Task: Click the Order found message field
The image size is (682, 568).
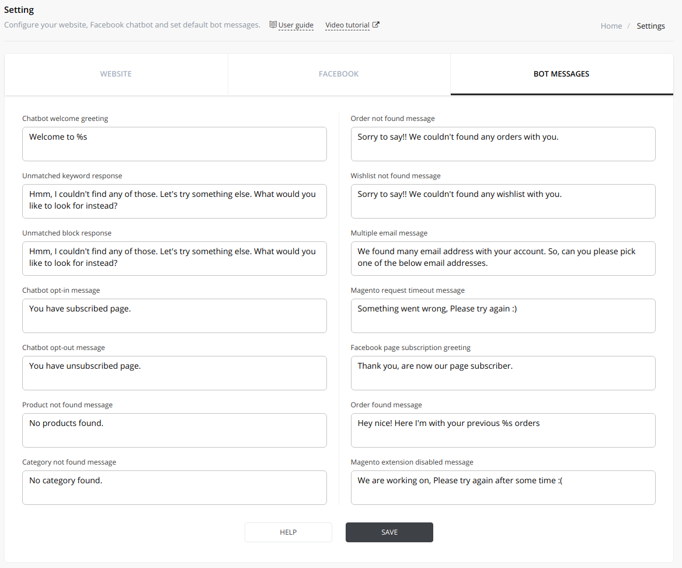Action: tap(503, 431)
